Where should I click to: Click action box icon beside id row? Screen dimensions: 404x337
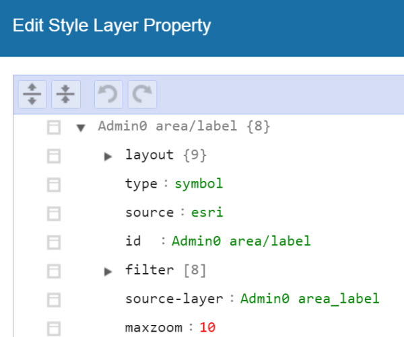(53, 241)
